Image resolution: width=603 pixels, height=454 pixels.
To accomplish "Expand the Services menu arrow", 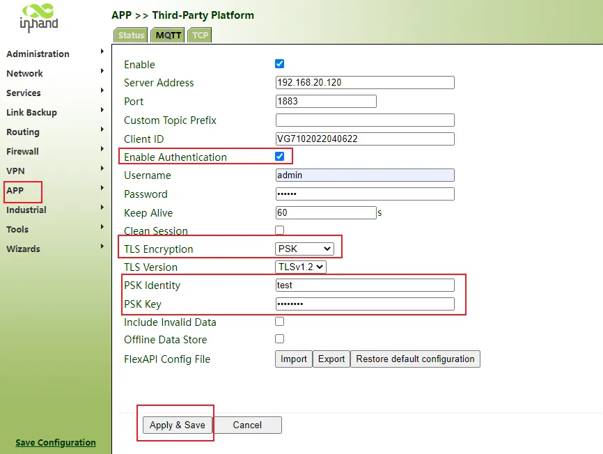I will point(102,91).
